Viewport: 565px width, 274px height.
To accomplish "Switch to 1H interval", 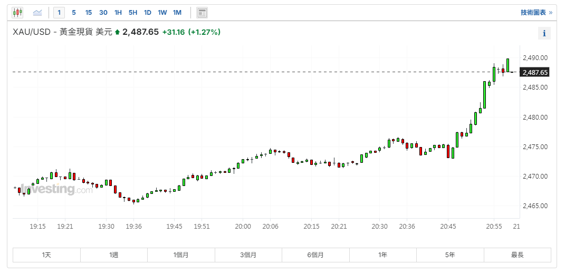I will click(x=118, y=13).
